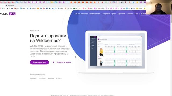Viewport: 172px width, 96px height.
Task: Click the purple Подключиться button
Action: pyautogui.click(x=40, y=62)
